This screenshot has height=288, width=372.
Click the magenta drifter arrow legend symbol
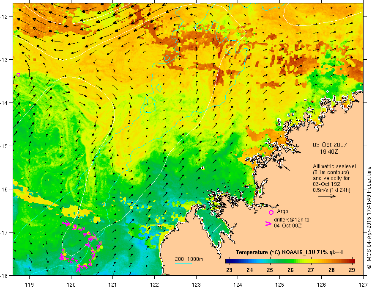[268, 224]
